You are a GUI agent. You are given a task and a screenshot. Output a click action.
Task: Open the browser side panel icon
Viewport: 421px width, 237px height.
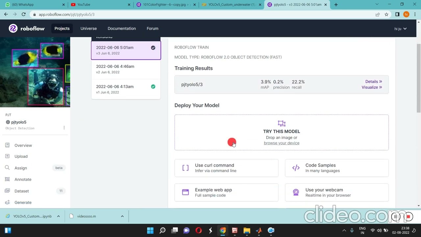click(x=397, y=14)
